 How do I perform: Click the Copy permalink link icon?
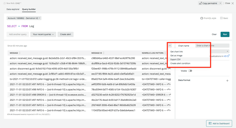point(200,3)
